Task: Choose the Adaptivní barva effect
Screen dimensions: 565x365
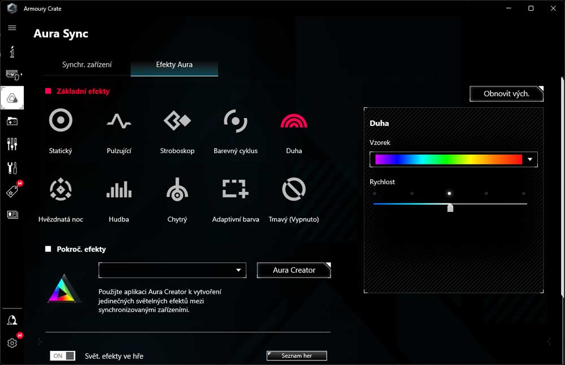Action: pos(236,189)
